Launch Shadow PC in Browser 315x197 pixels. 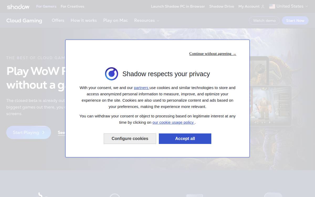(x=178, y=6)
